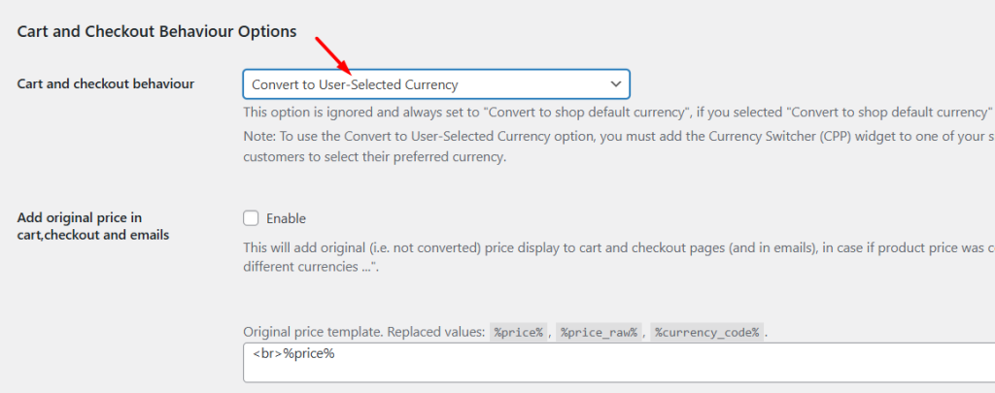Click the 'Original price template. Replaced values' label
The width and height of the screenshot is (995, 393).
(x=361, y=332)
